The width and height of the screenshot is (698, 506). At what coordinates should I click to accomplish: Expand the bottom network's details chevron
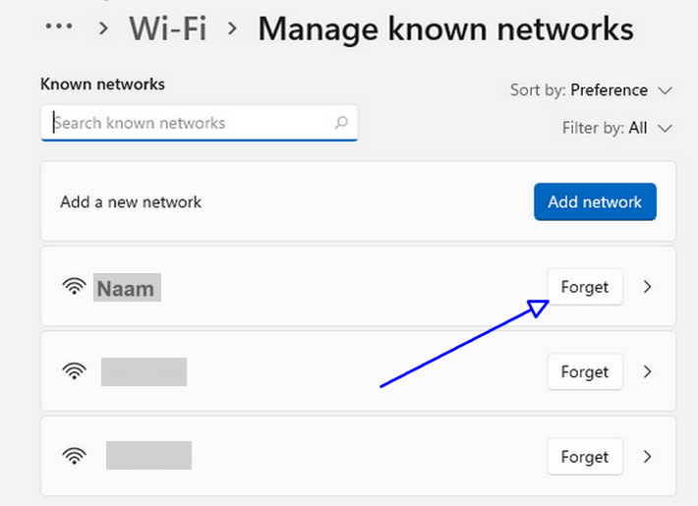click(647, 456)
